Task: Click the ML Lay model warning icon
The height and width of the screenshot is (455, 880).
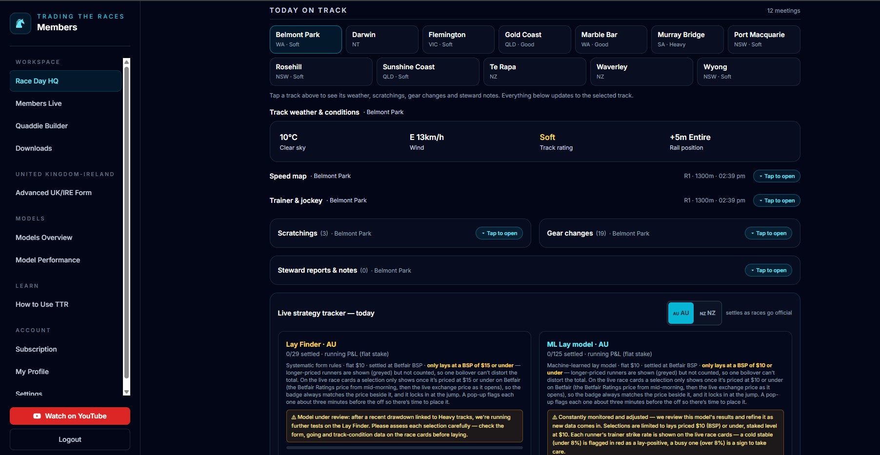Action: (x=555, y=417)
